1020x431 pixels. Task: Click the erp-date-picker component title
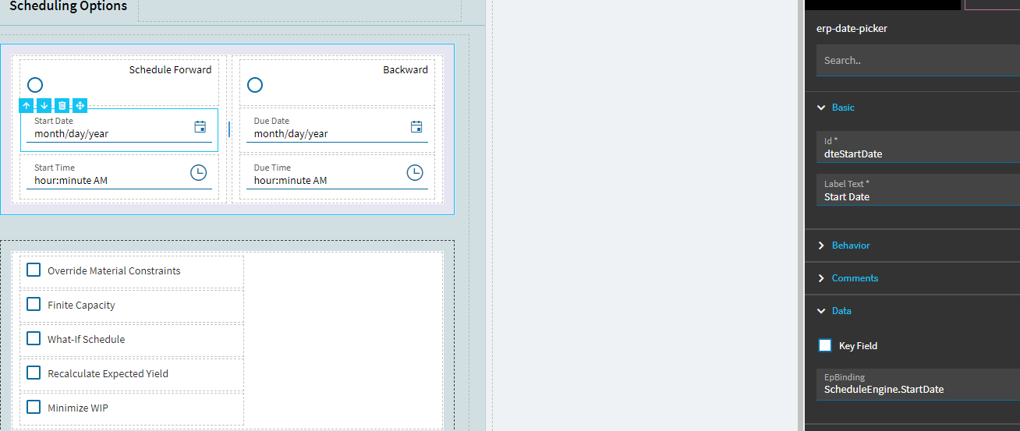[852, 28]
